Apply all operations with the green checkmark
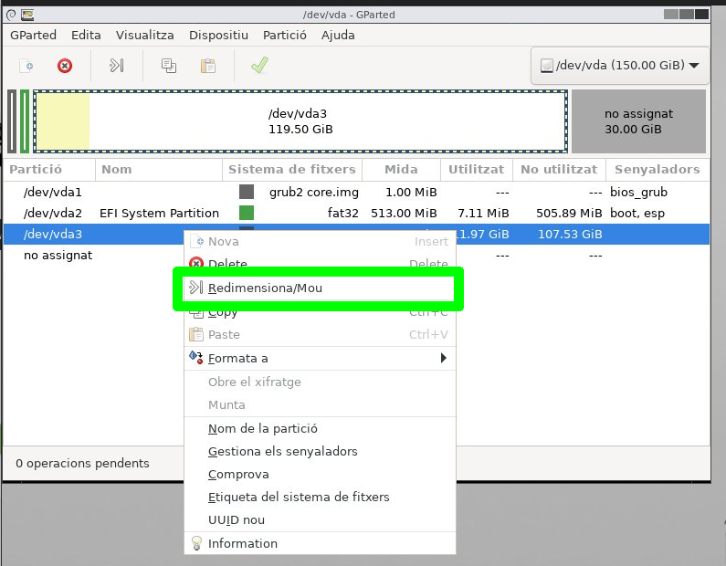726x566 pixels. click(259, 66)
